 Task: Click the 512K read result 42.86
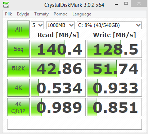coord(58,68)
